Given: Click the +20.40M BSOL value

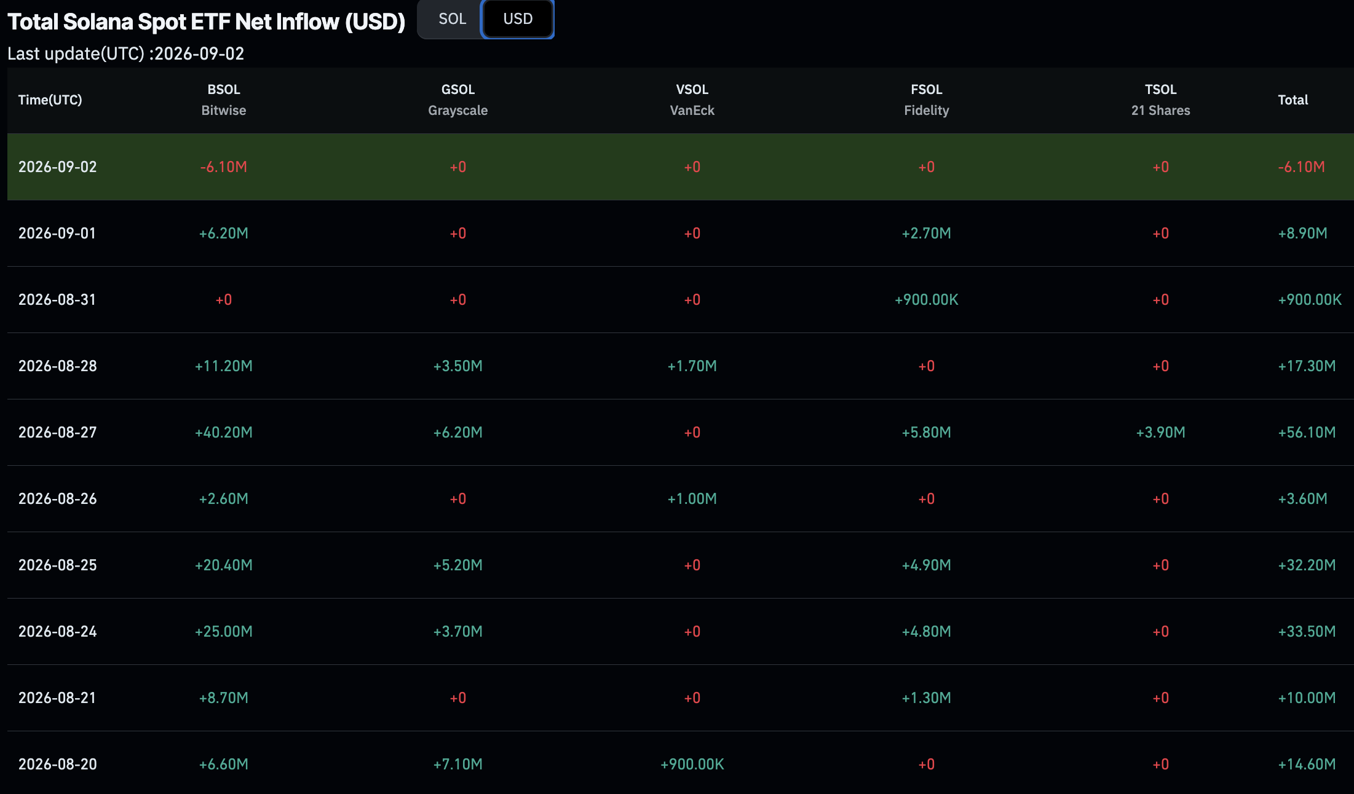Looking at the screenshot, I should click(224, 565).
